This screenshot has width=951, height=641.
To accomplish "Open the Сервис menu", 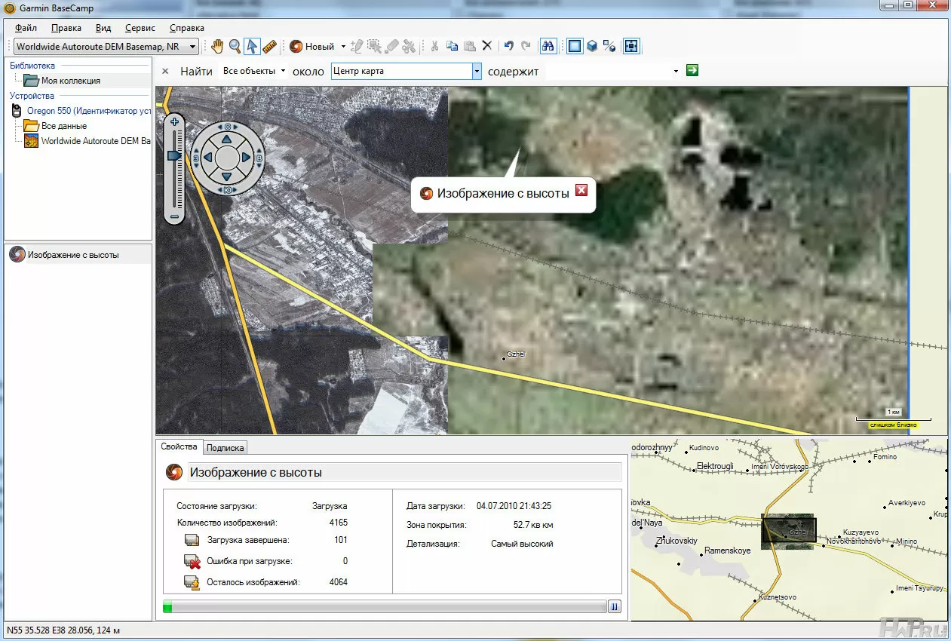I will (x=140, y=28).
